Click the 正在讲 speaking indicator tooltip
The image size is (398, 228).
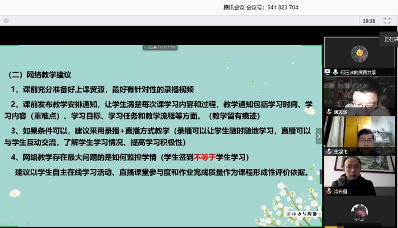[x=390, y=39]
